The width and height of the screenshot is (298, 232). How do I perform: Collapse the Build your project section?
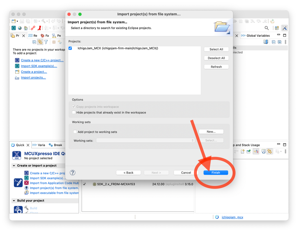(14, 201)
